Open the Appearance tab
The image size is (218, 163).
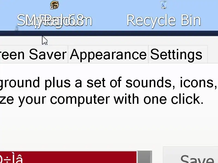tap(108, 54)
